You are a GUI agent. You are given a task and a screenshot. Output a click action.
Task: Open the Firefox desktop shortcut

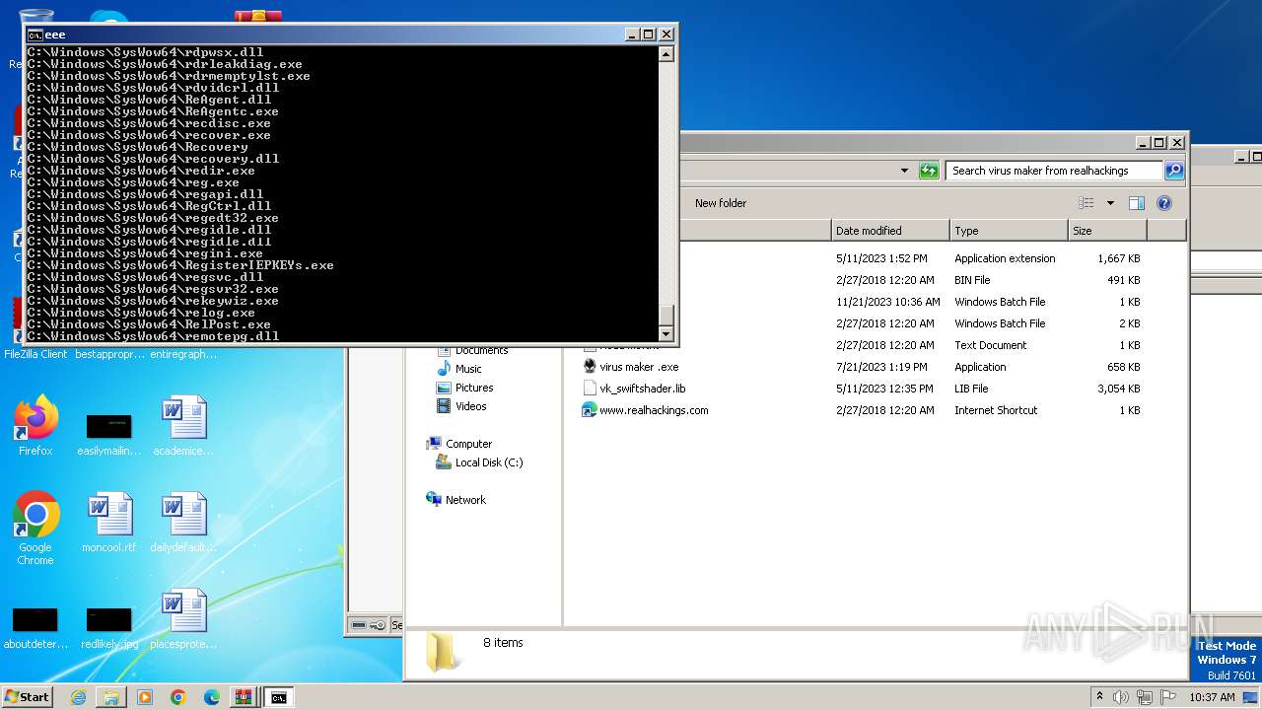click(35, 426)
